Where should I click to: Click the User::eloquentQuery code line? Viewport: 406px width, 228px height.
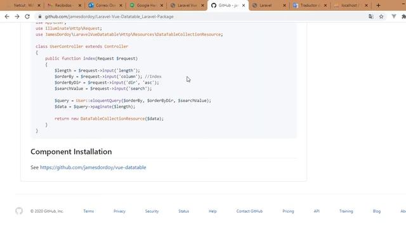tap(133, 101)
